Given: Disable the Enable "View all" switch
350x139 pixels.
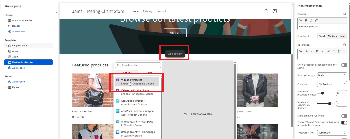Looking at the screenshot, I should 344,123.
